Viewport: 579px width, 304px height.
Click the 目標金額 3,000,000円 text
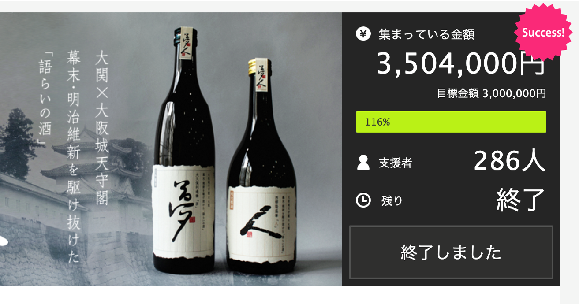(x=492, y=93)
